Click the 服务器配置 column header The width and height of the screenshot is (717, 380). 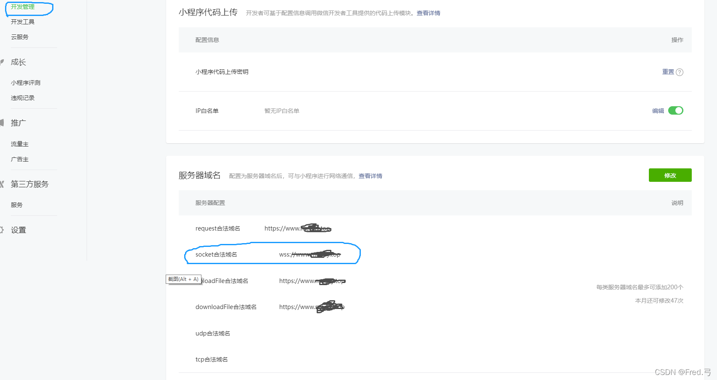[x=210, y=203]
